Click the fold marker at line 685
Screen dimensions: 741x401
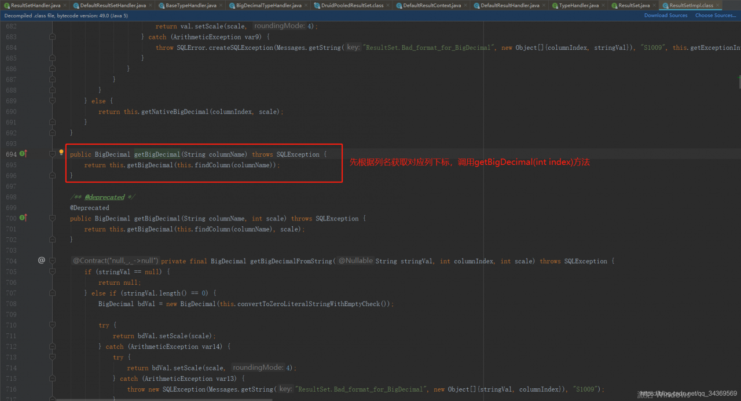52,58
